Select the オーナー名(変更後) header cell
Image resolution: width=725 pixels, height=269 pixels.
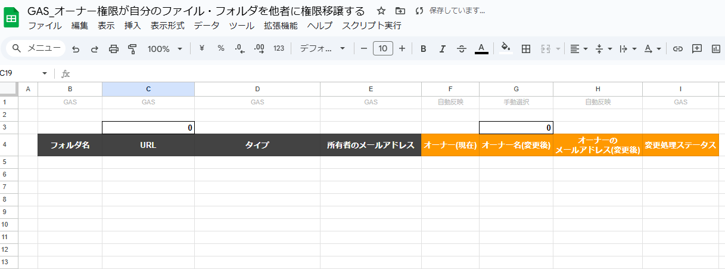516,145
